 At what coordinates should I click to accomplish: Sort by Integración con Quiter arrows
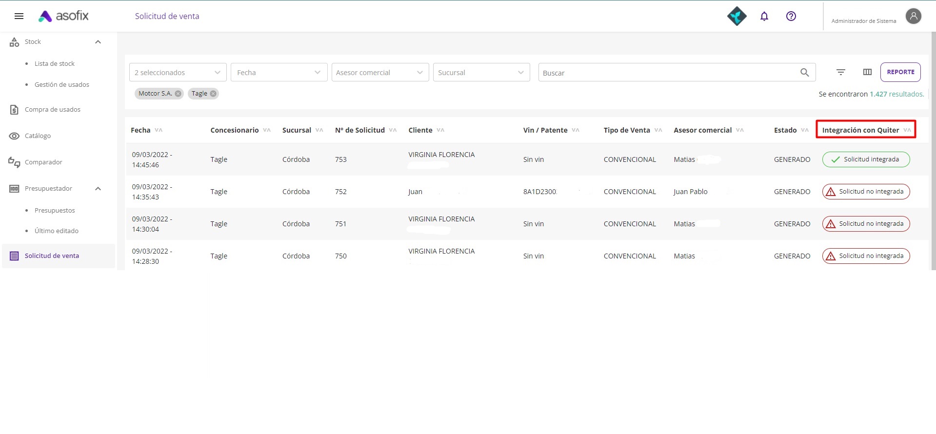[907, 130]
